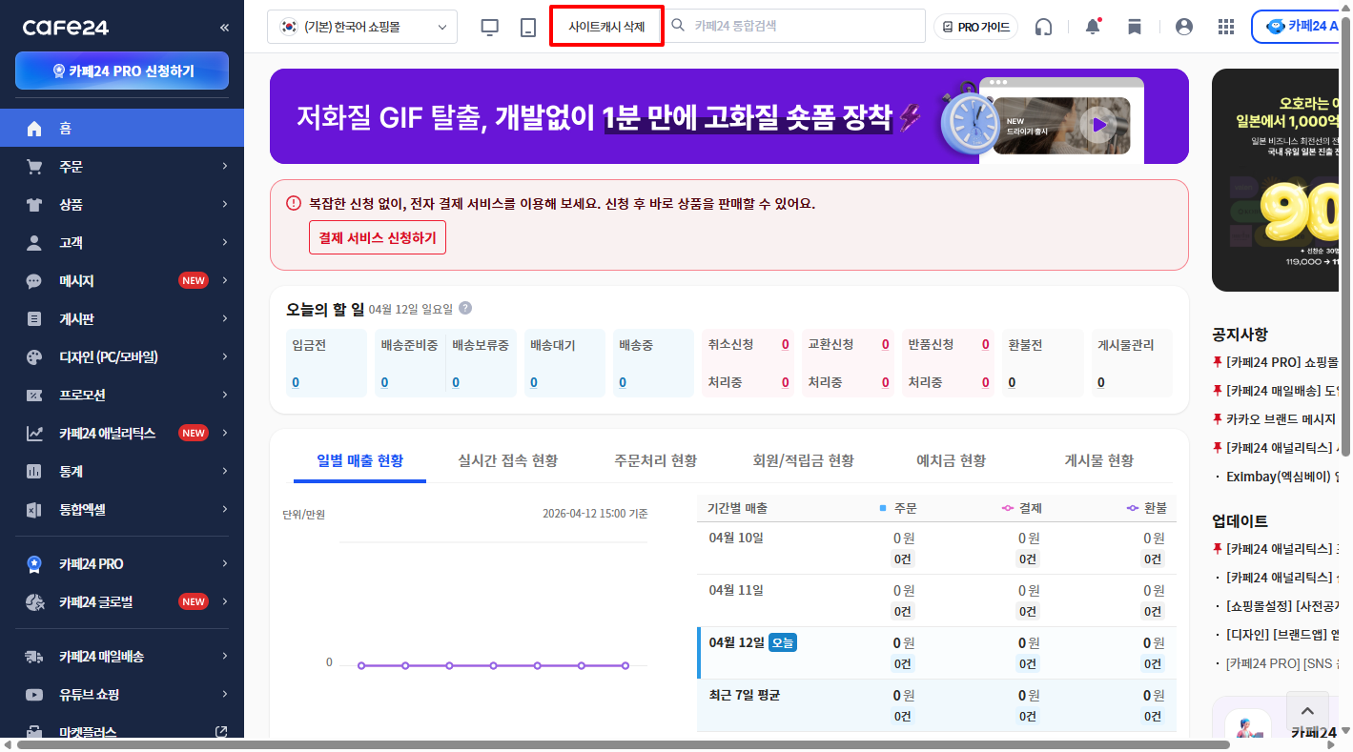The height and width of the screenshot is (752, 1353).
Task: Click the 게시물관리 count value
Action: [x=1100, y=382]
